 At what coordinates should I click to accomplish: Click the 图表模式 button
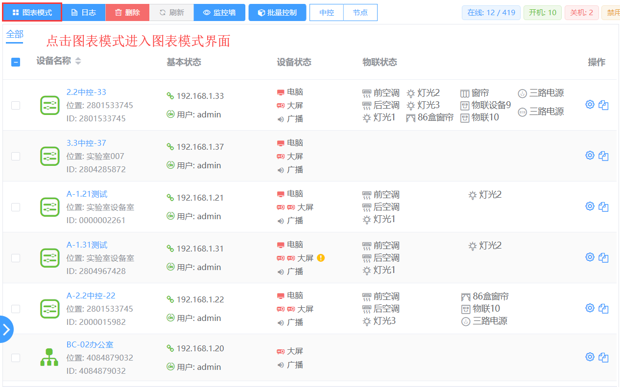click(x=32, y=13)
